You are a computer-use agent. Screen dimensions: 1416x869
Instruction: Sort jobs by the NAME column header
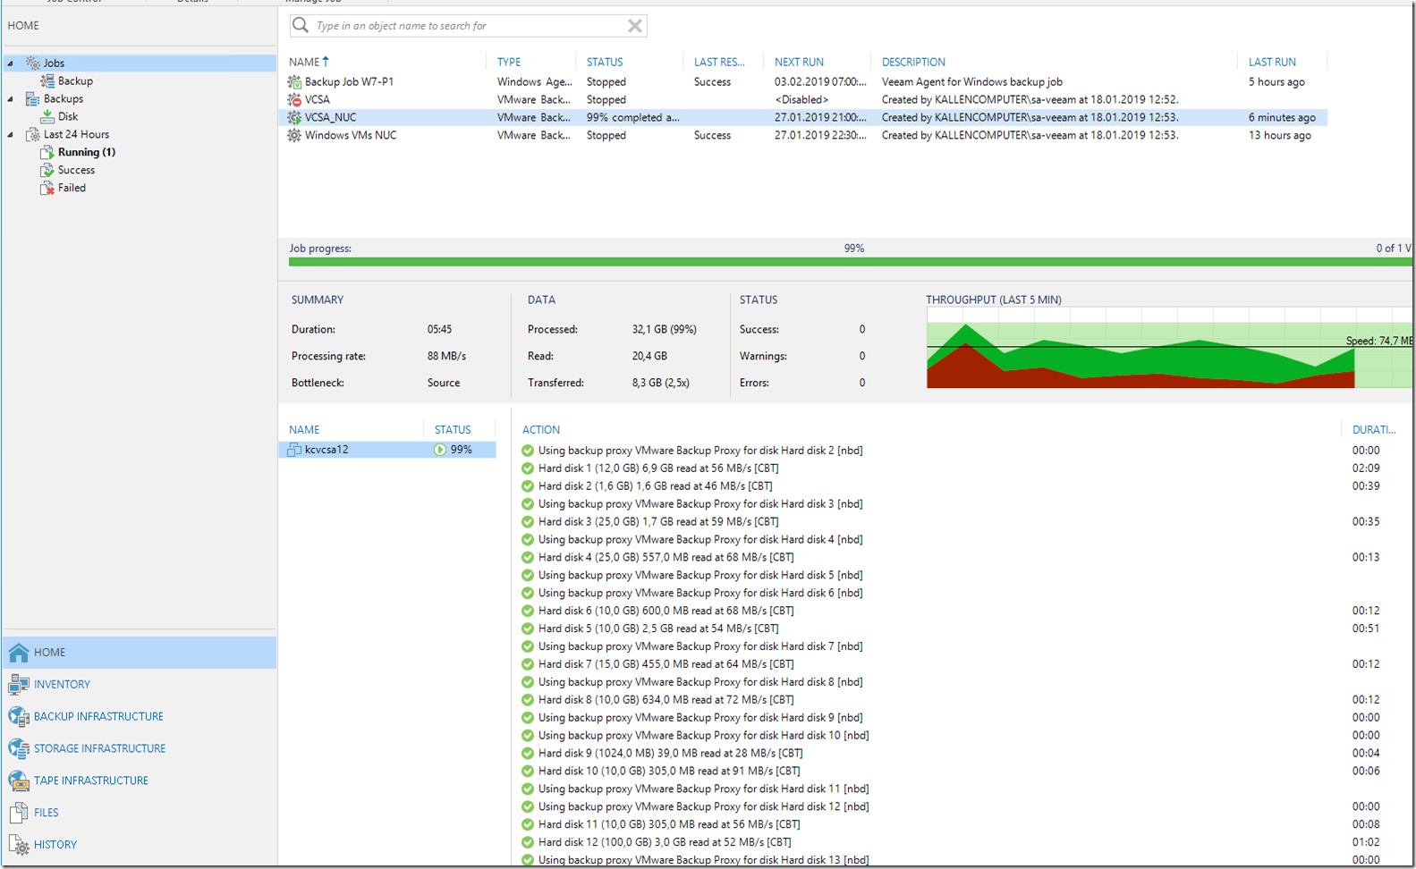304,62
